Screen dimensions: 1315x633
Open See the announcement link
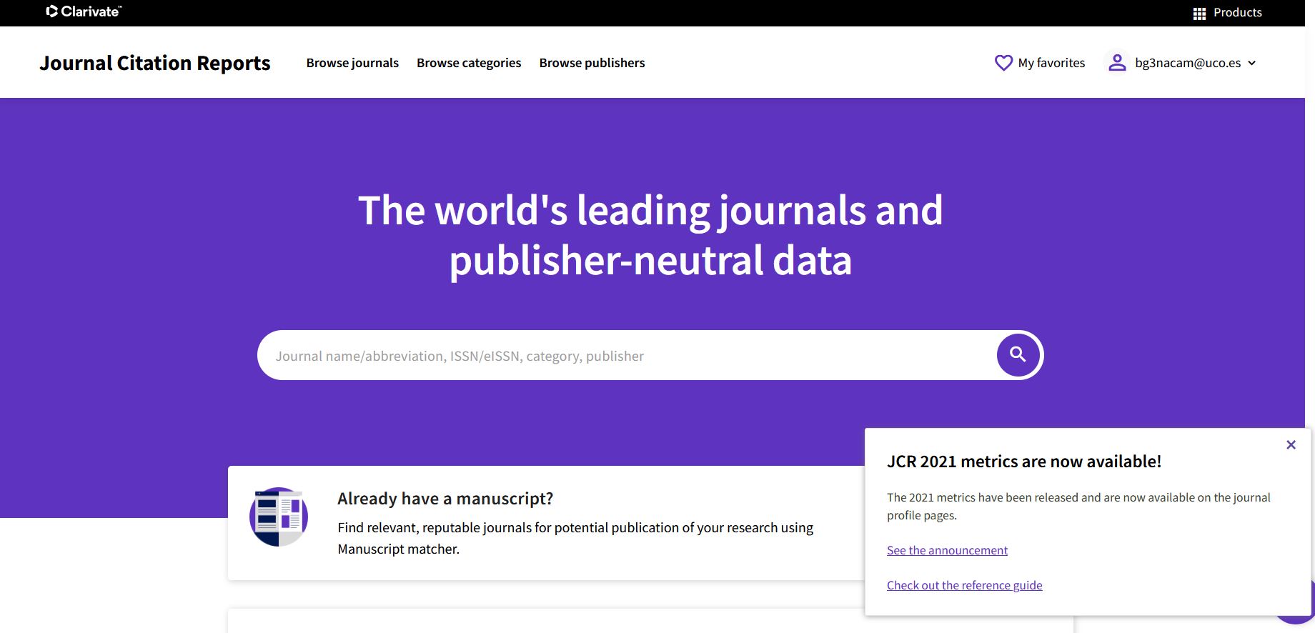tap(947, 550)
